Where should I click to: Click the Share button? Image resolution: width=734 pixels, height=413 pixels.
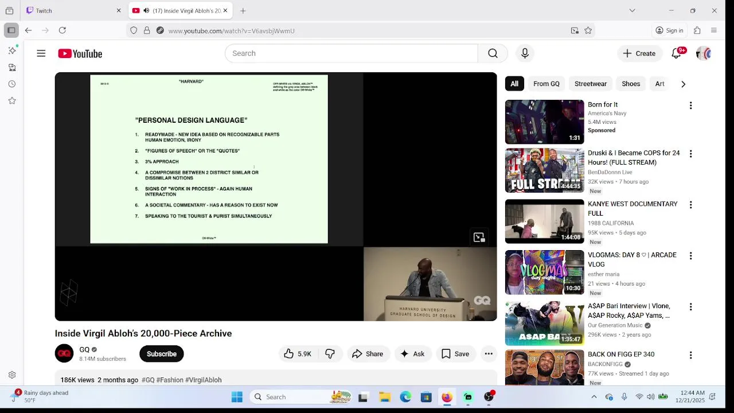(x=368, y=354)
